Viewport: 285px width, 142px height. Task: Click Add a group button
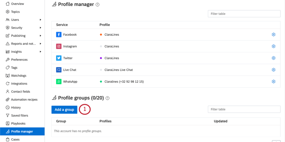click(x=64, y=110)
